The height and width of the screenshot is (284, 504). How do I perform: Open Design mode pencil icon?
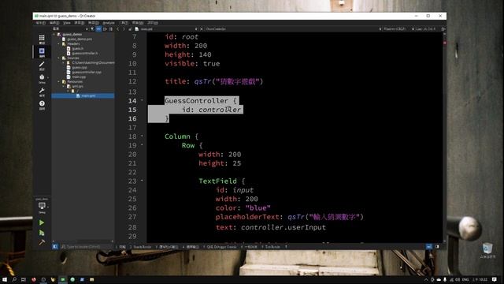(x=42, y=65)
